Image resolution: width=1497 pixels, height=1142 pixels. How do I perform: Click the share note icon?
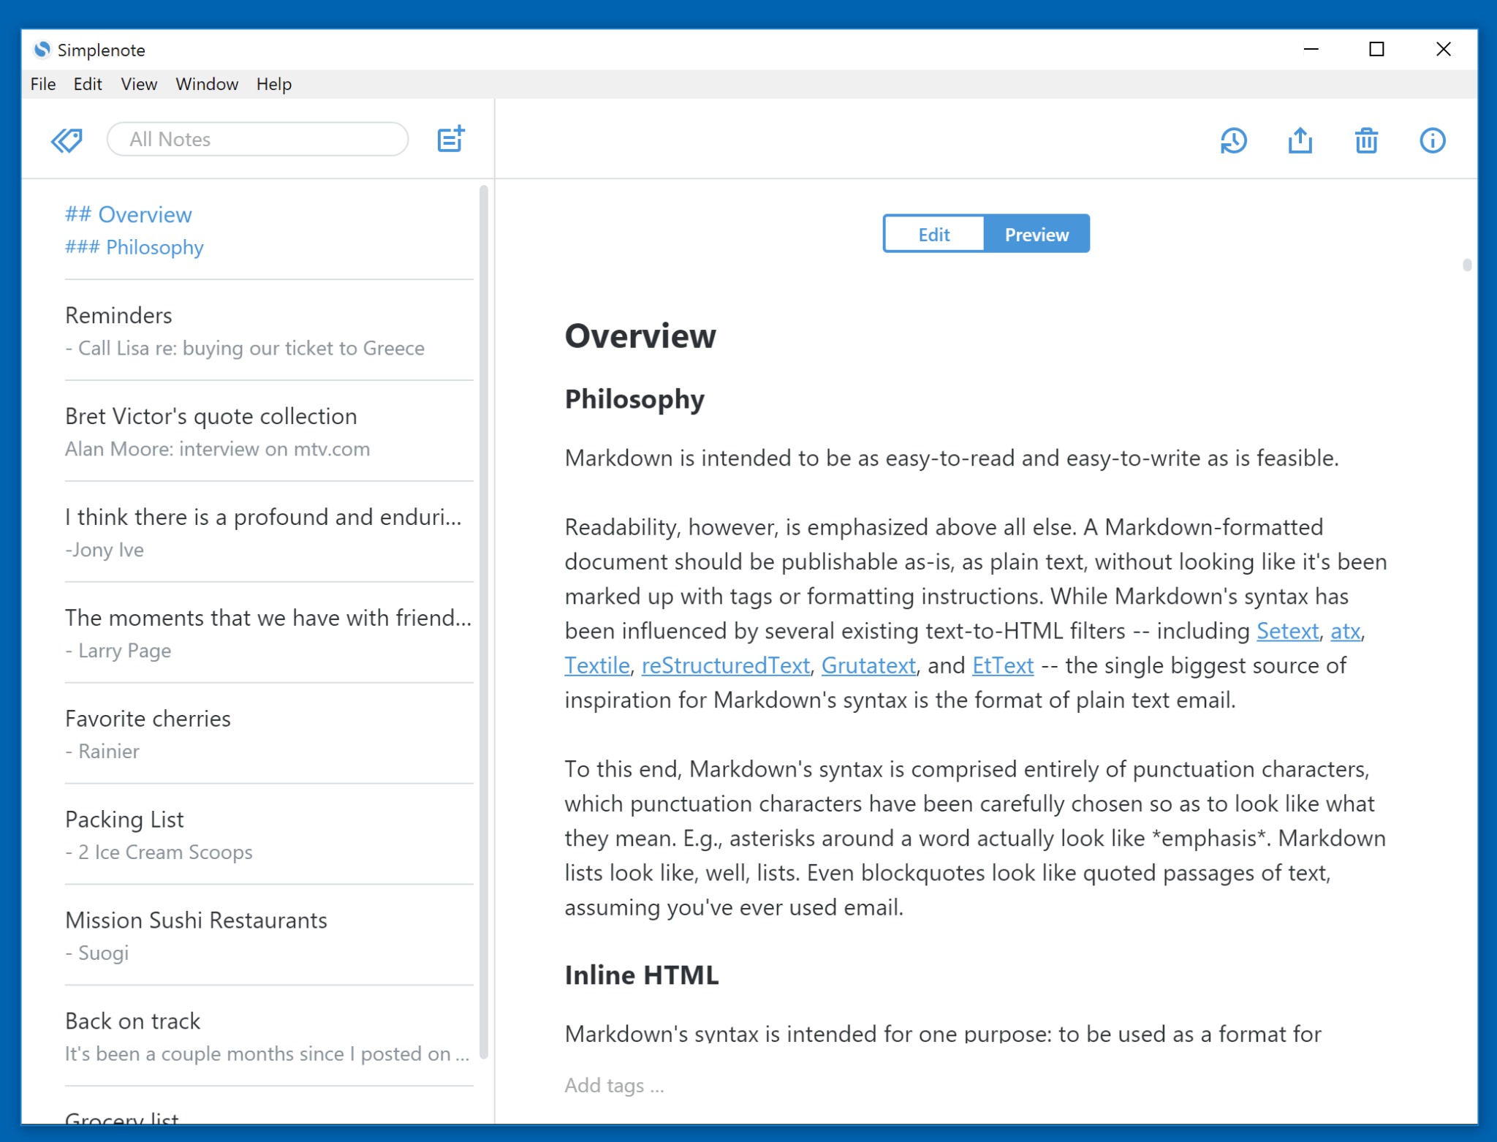coord(1300,140)
